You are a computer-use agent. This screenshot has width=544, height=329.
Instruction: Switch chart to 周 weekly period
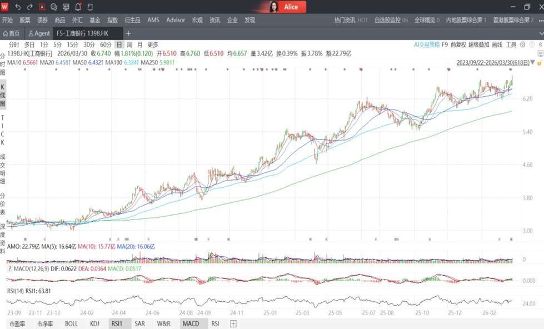click(x=129, y=44)
